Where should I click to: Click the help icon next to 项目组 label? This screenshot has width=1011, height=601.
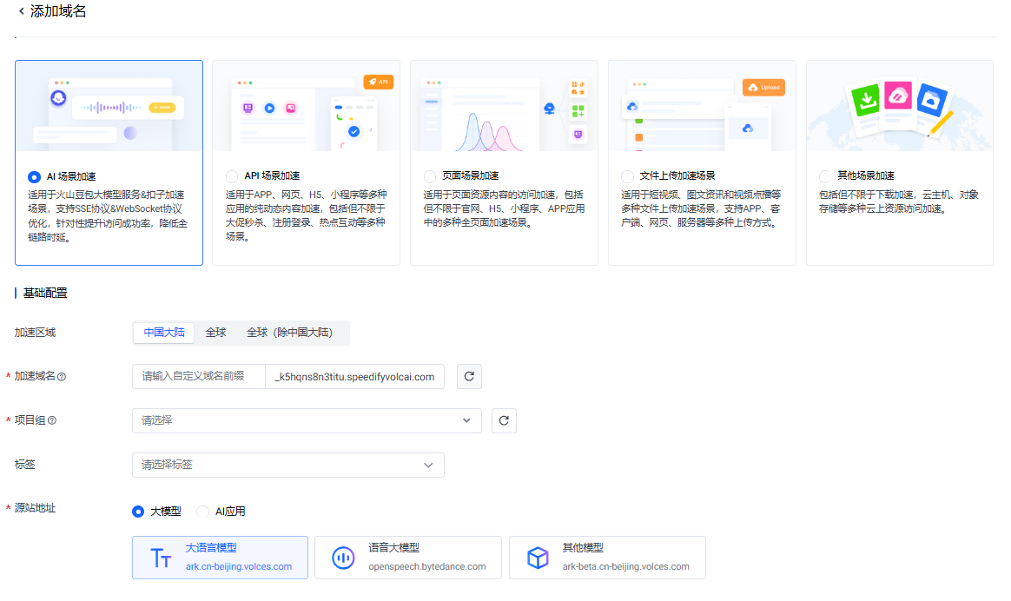[52, 420]
